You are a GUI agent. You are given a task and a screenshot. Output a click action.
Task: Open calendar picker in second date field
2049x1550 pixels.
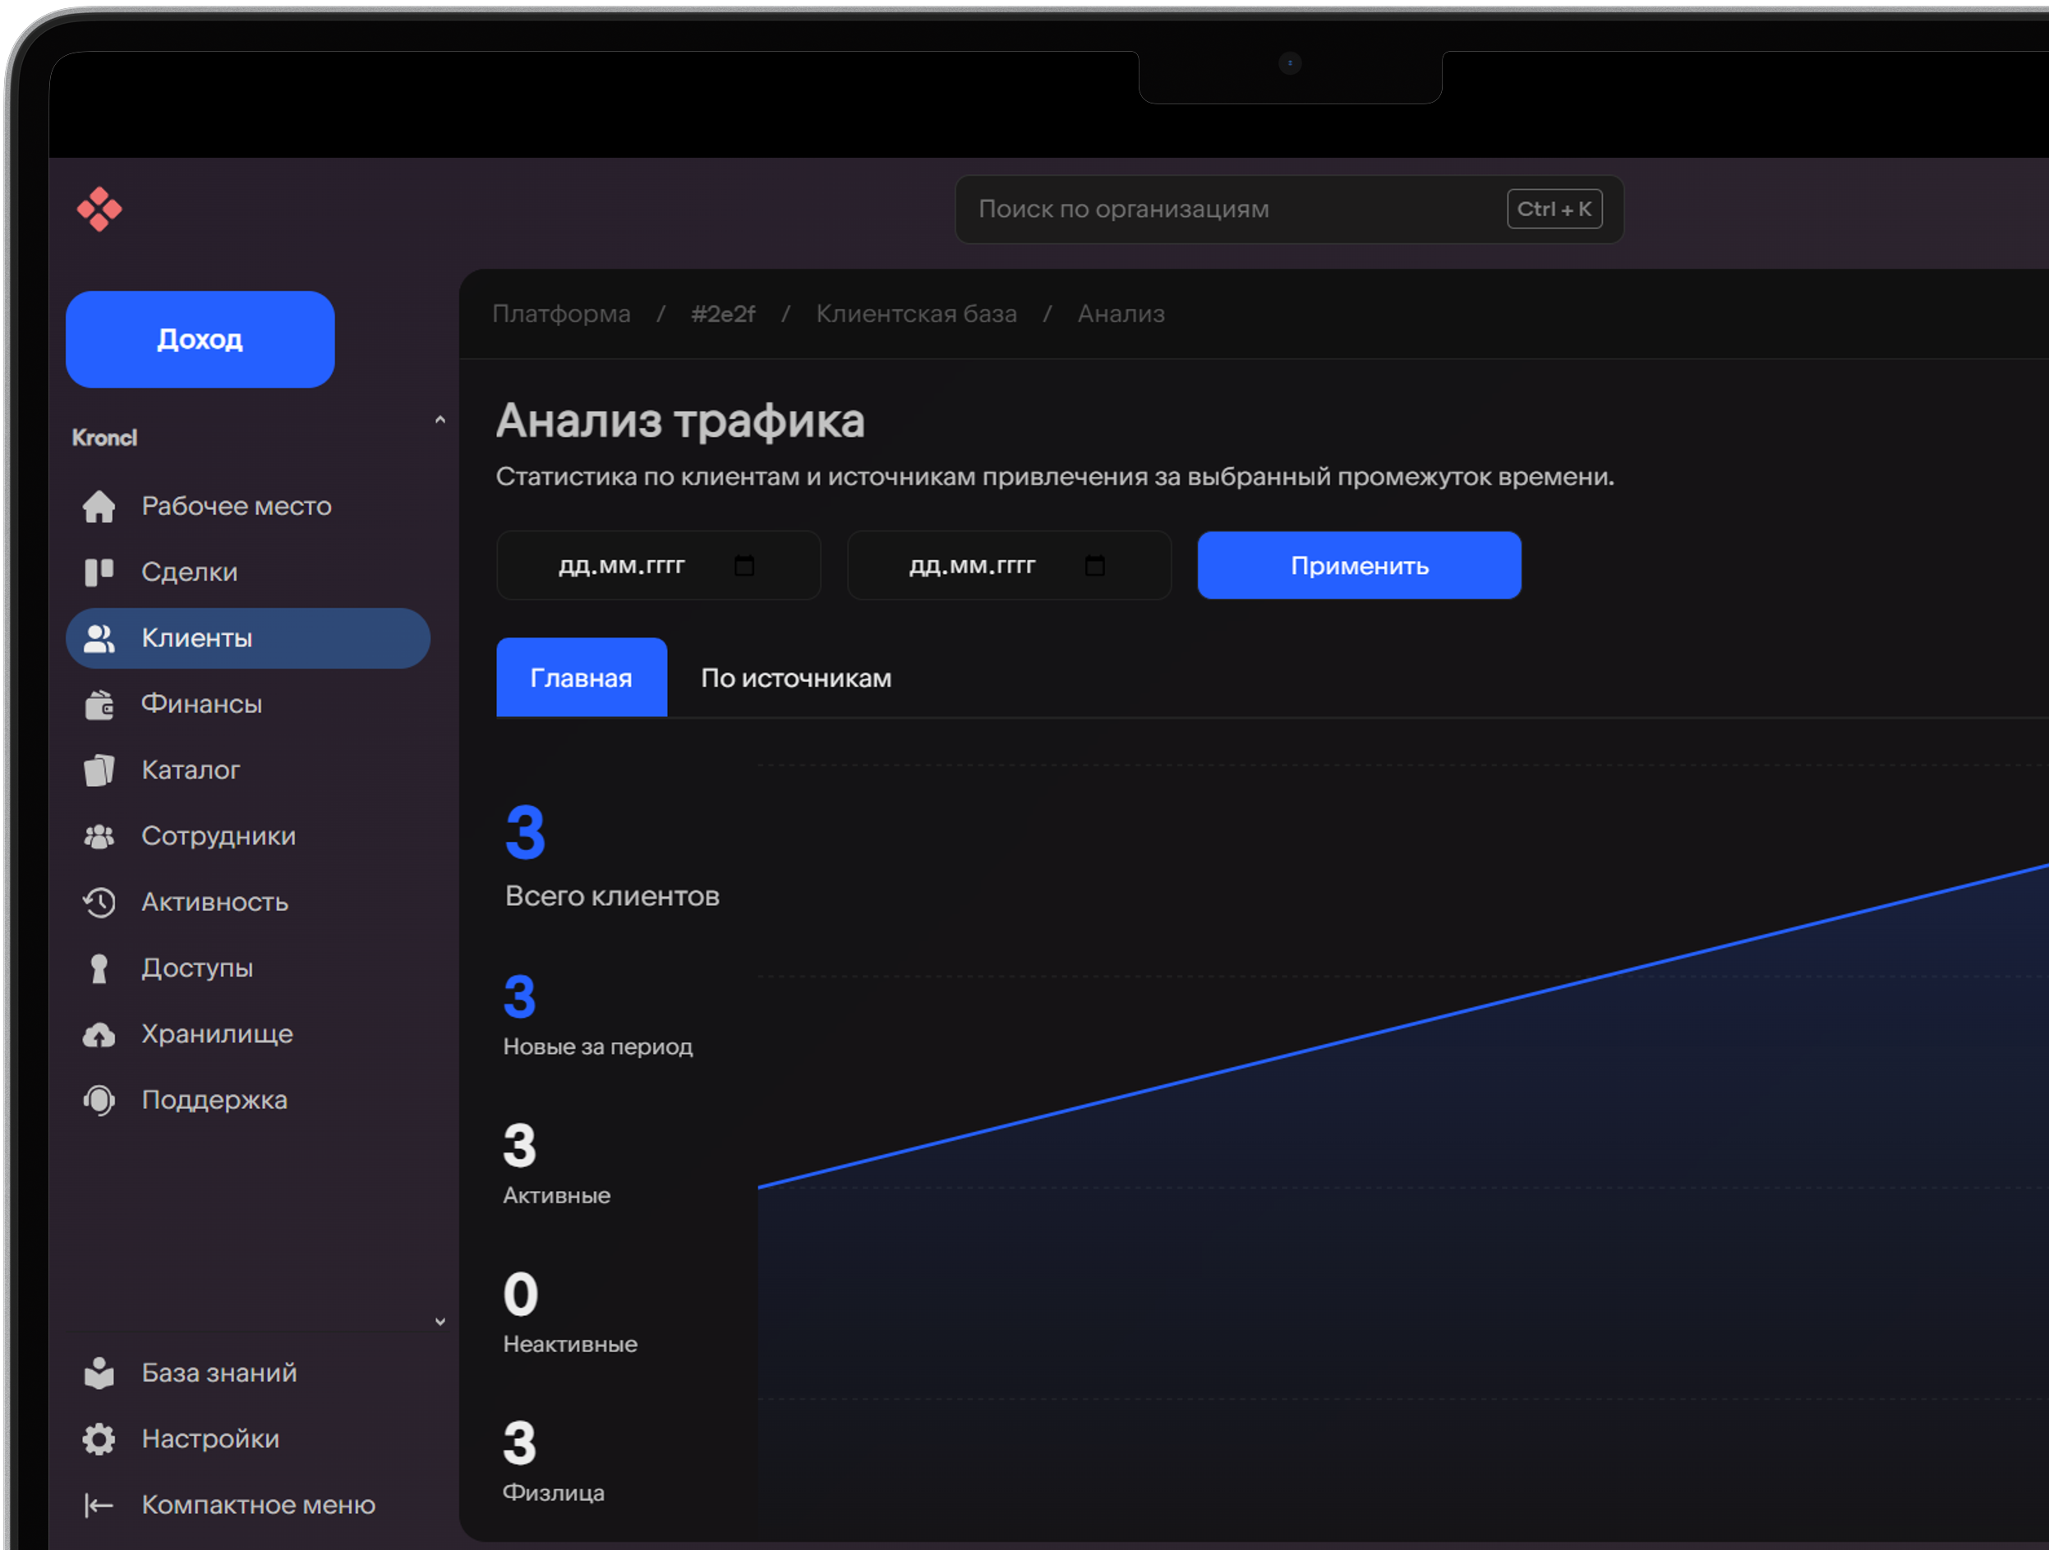coord(1095,566)
